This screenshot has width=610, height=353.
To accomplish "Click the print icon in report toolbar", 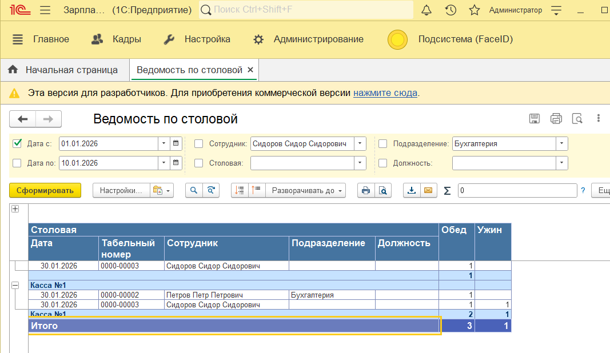I will 365,191.
